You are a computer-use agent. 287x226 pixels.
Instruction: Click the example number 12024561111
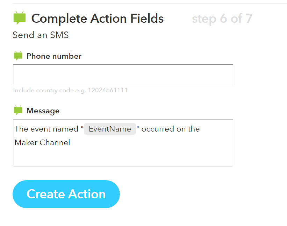109,91
